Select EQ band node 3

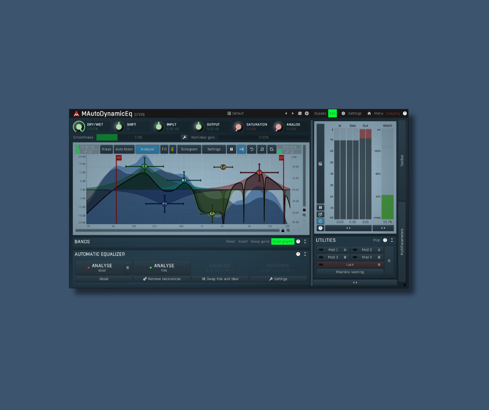[x=184, y=180]
